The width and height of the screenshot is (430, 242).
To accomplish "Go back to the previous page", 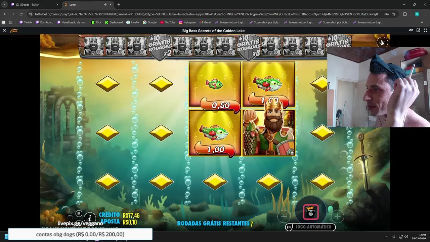I will pyautogui.click(x=5, y=14).
